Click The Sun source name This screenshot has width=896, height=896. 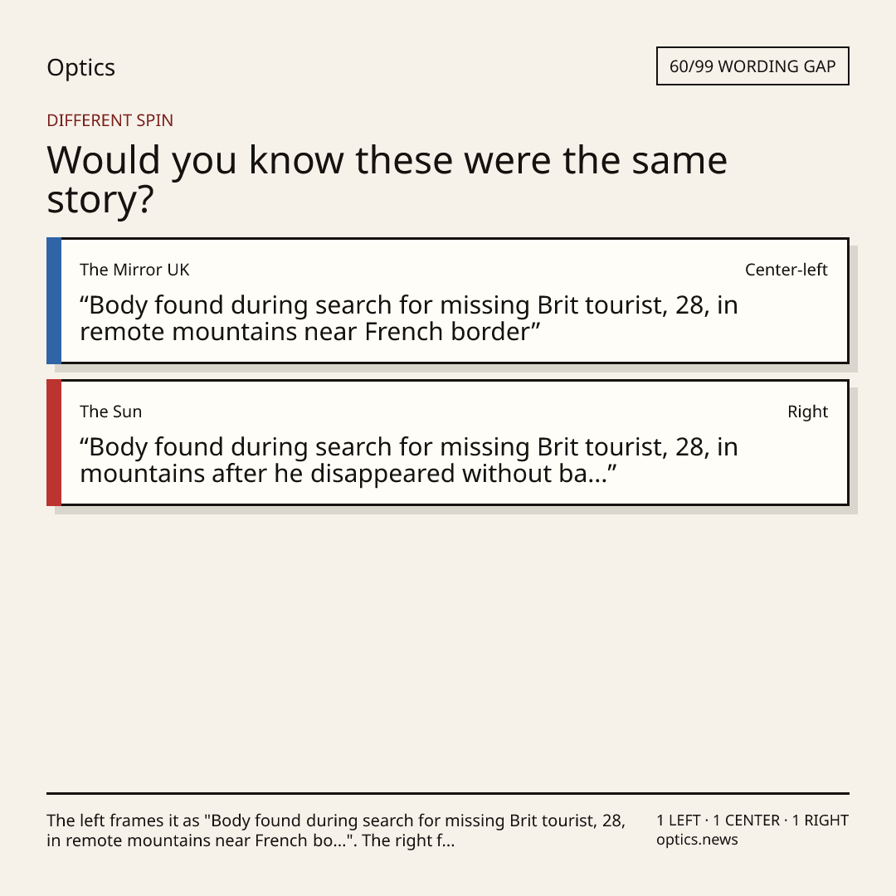(111, 411)
